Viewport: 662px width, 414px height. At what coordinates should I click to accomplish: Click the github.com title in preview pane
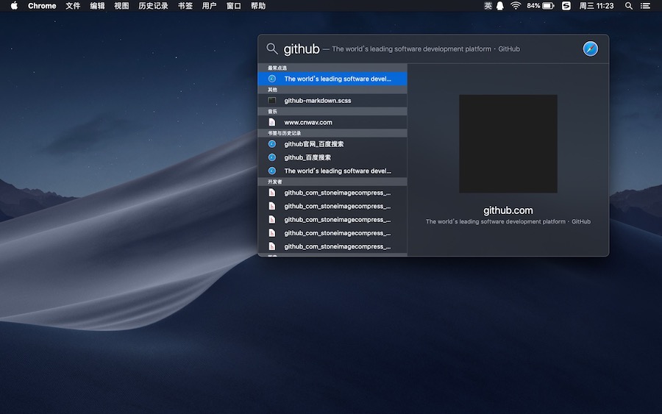[x=508, y=210]
